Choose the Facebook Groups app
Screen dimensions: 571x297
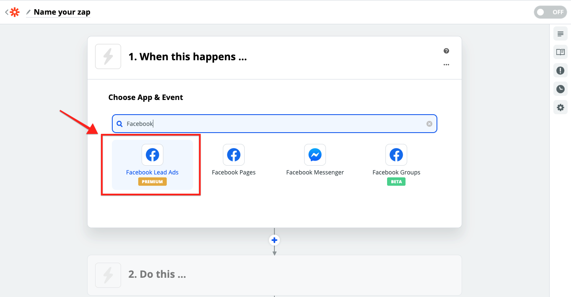tap(396, 165)
